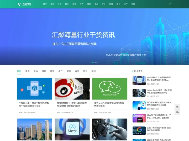189x141 pixels.
Task: Open the floating WeChat icon
Action: (177, 112)
